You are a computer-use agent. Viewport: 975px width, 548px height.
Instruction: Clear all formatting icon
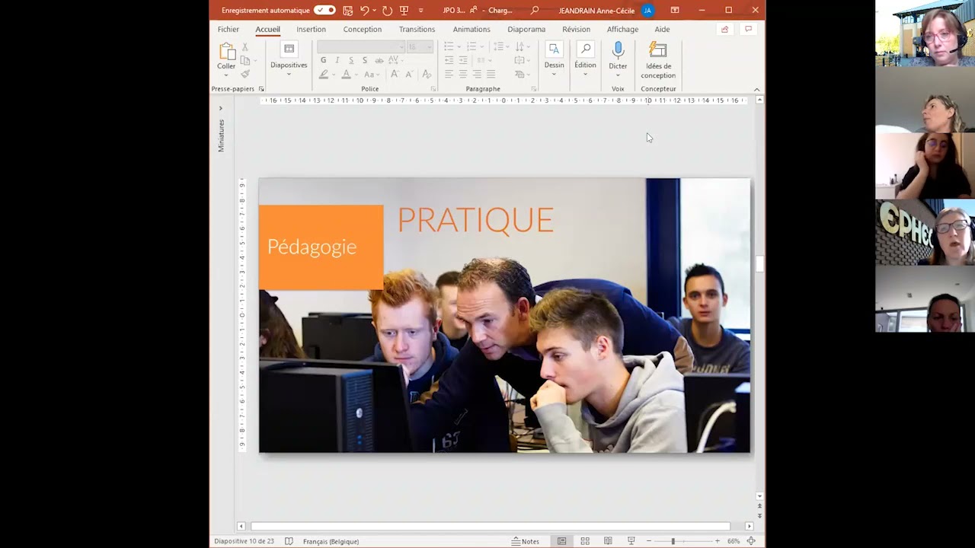tap(427, 74)
